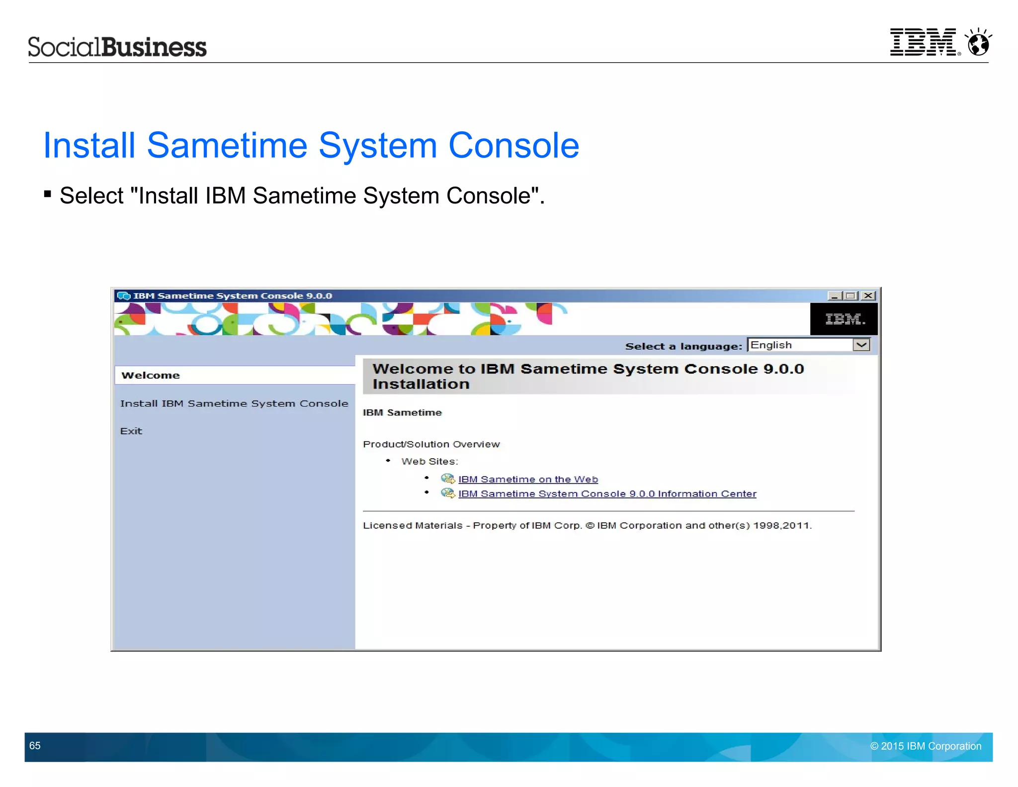Click the 'Web Sites:' bullet text
This screenshot has width=1018, height=787.
click(429, 461)
